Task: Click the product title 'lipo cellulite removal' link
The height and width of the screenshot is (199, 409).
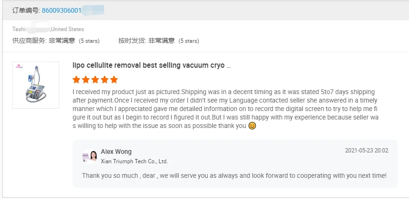Action: click(x=152, y=65)
